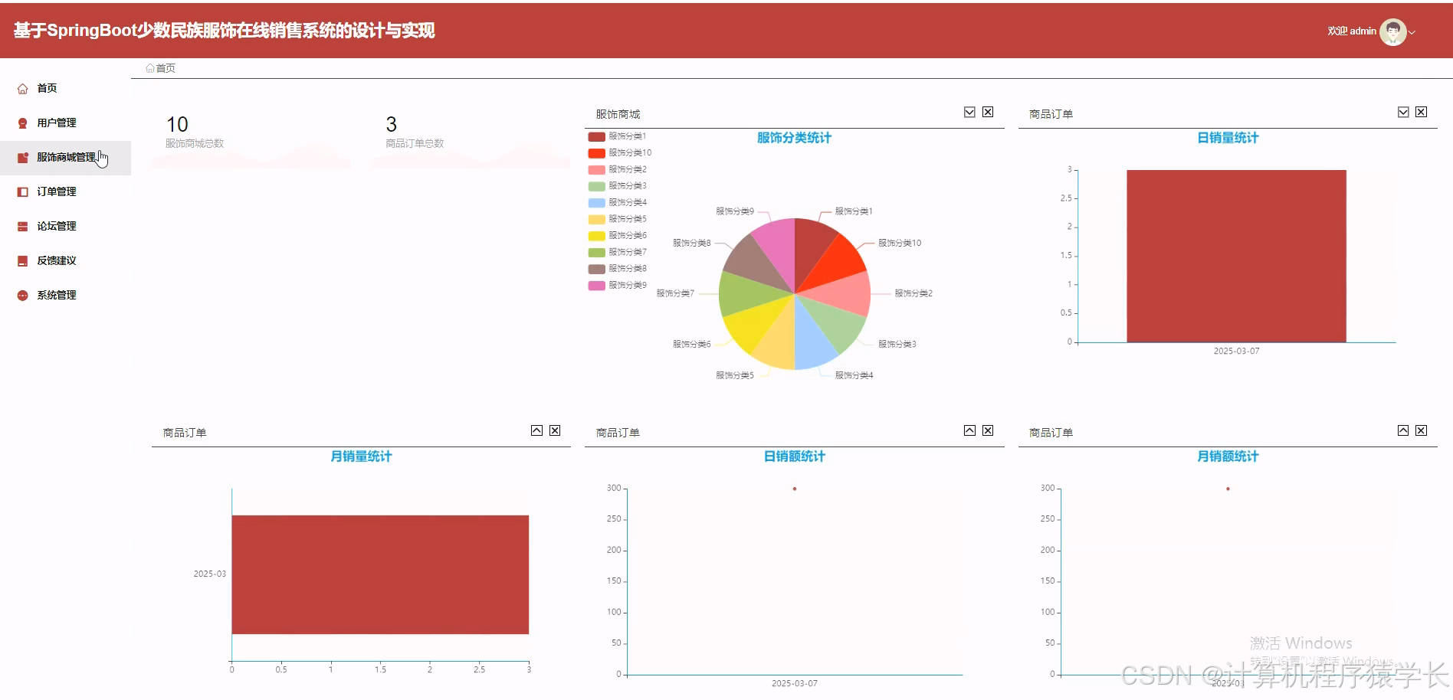Click the home icon beside 首页 in sidebar

coord(22,89)
